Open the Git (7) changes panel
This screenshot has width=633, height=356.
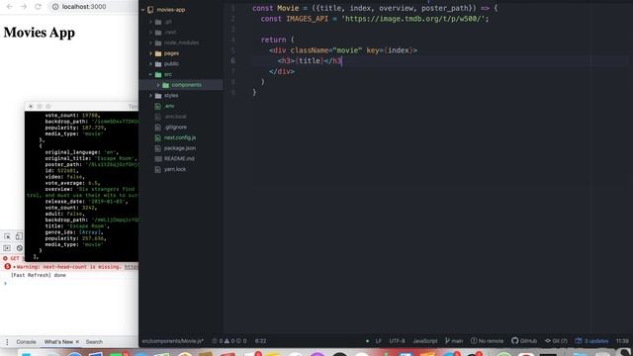[x=556, y=341]
